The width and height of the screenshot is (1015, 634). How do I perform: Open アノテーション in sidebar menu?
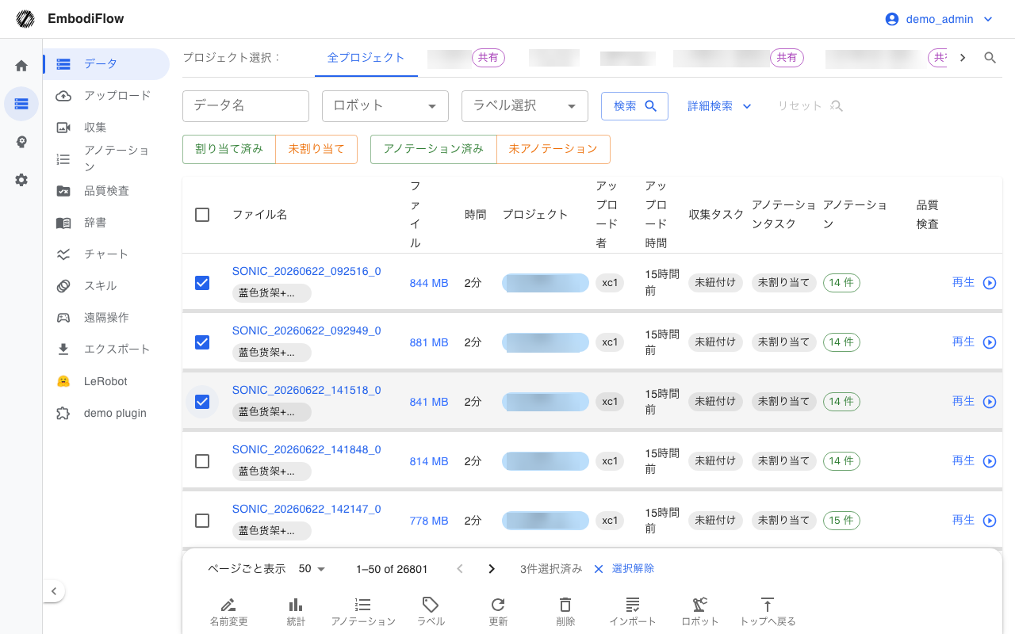click(x=106, y=158)
